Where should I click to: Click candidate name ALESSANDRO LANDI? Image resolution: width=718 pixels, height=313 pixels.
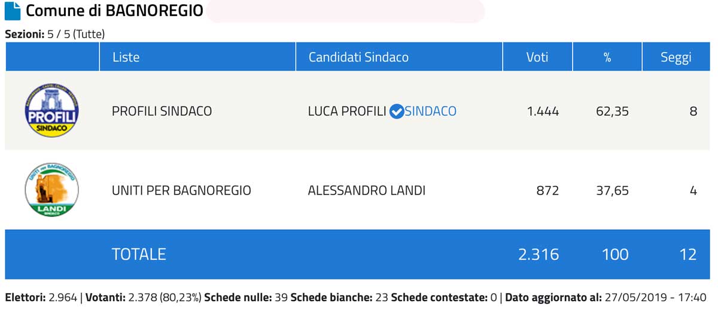[366, 191]
